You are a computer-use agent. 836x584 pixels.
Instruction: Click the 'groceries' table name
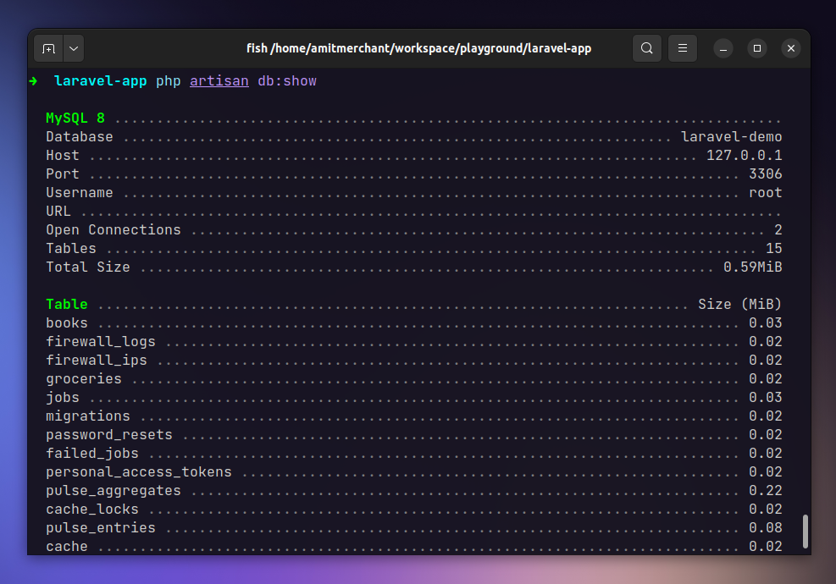[84, 379]
